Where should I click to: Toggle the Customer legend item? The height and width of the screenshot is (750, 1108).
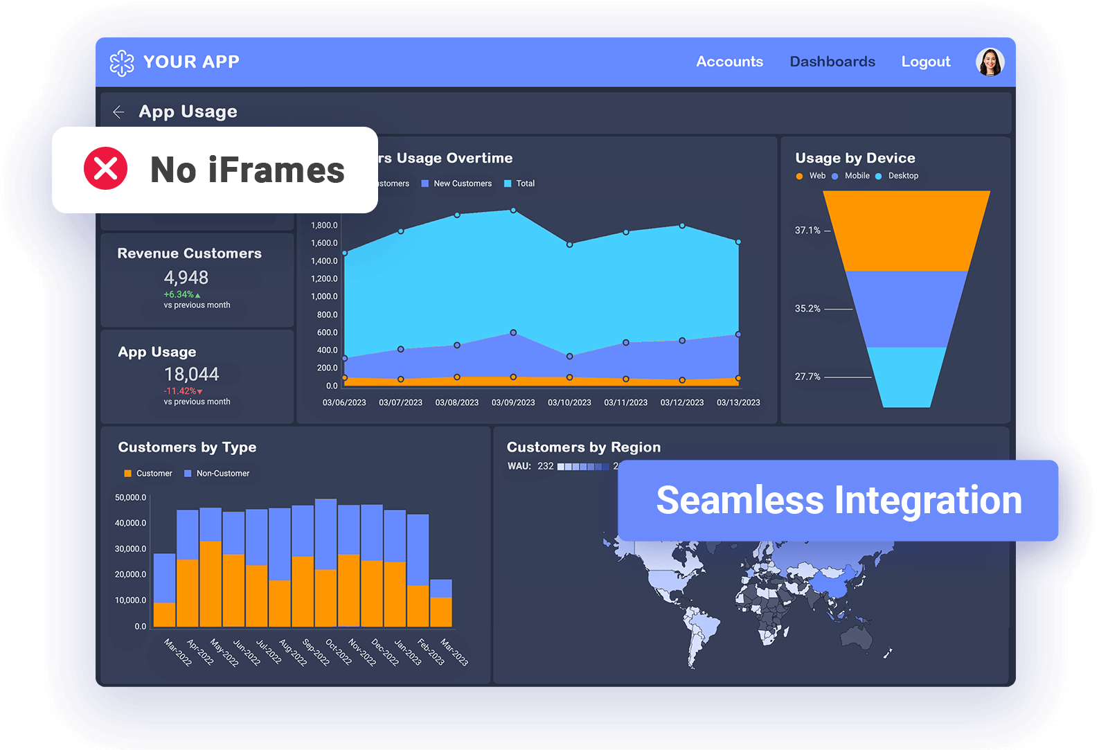coord(148,474)
